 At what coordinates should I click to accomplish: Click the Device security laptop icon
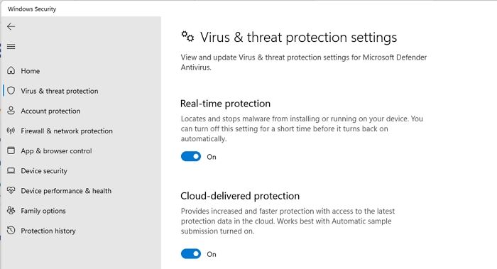(x=11, y=170)
